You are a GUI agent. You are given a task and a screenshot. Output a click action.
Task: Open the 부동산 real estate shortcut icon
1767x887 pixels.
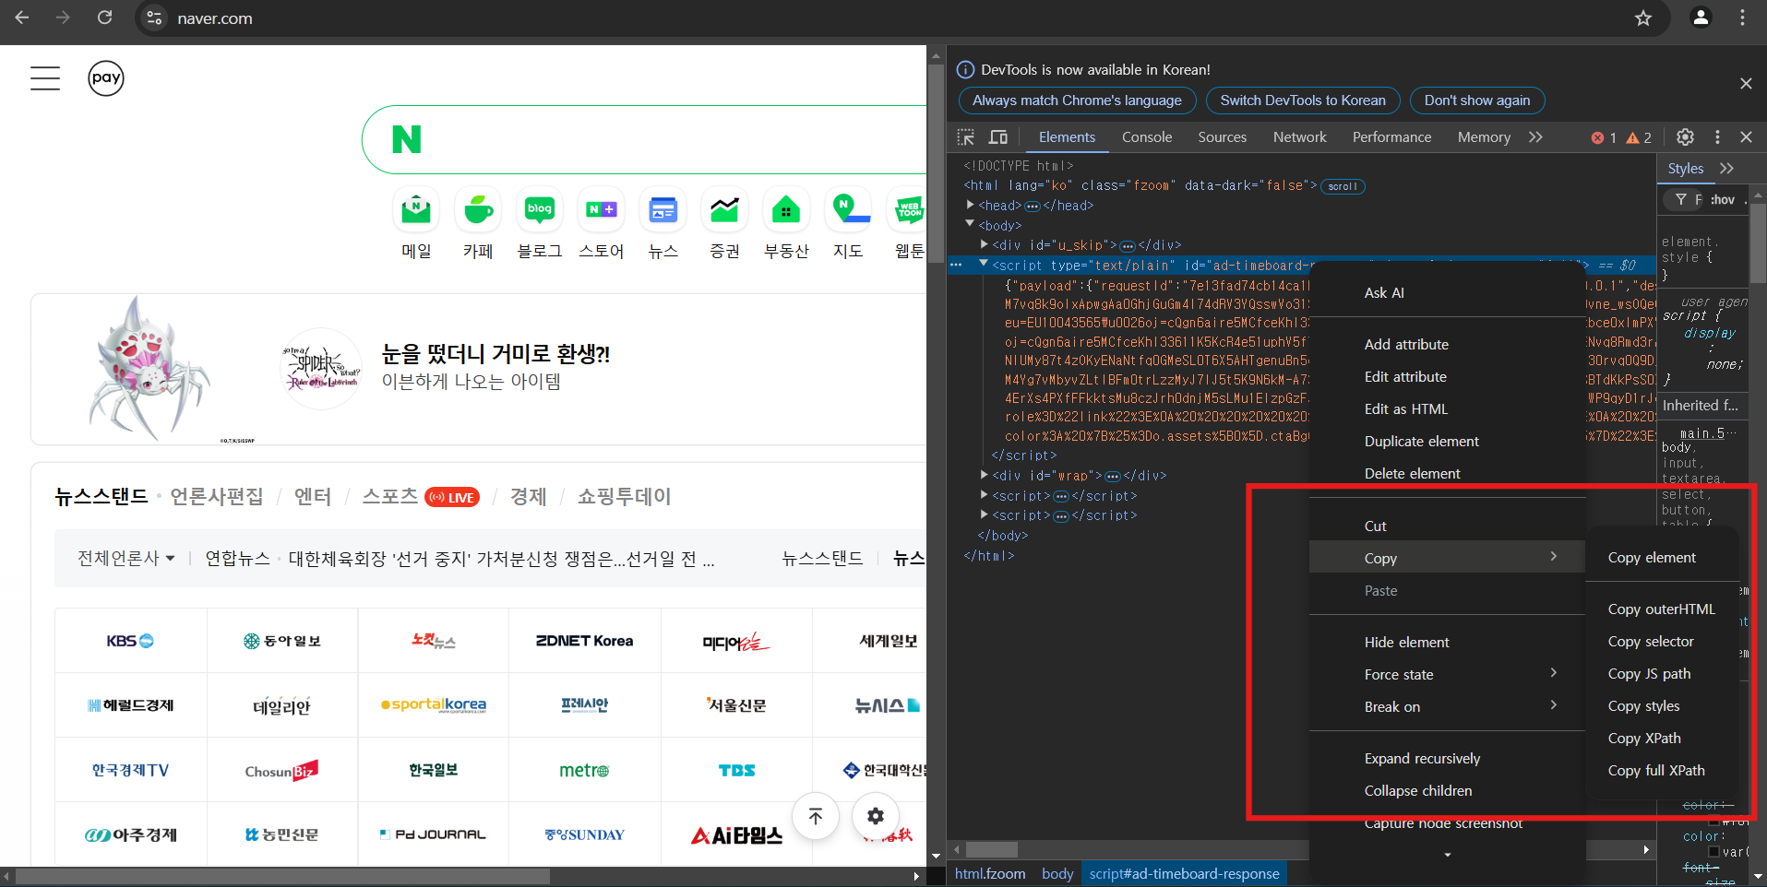point(786,210)
